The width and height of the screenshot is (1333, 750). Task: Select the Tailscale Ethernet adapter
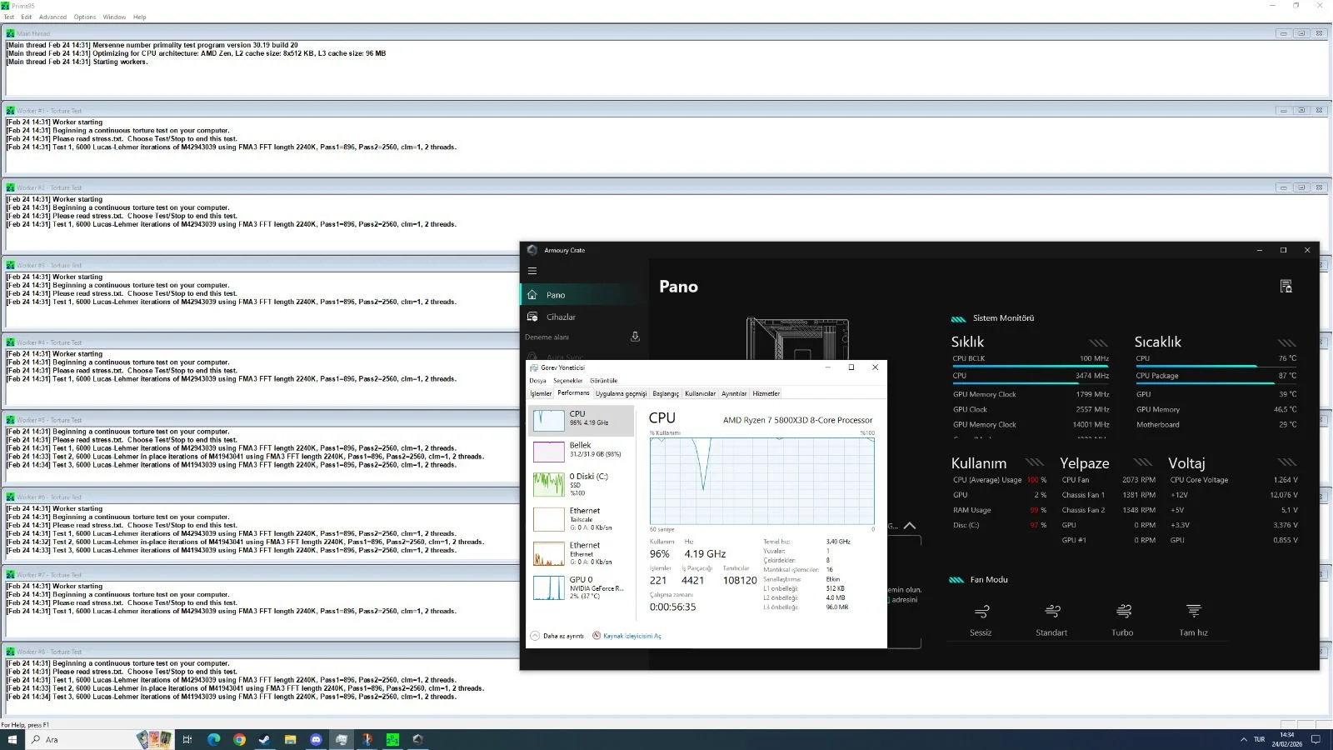pyautogui.click(x=582, y=518)
